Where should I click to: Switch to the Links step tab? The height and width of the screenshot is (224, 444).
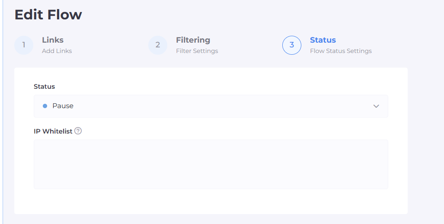(x=53, y=40)
